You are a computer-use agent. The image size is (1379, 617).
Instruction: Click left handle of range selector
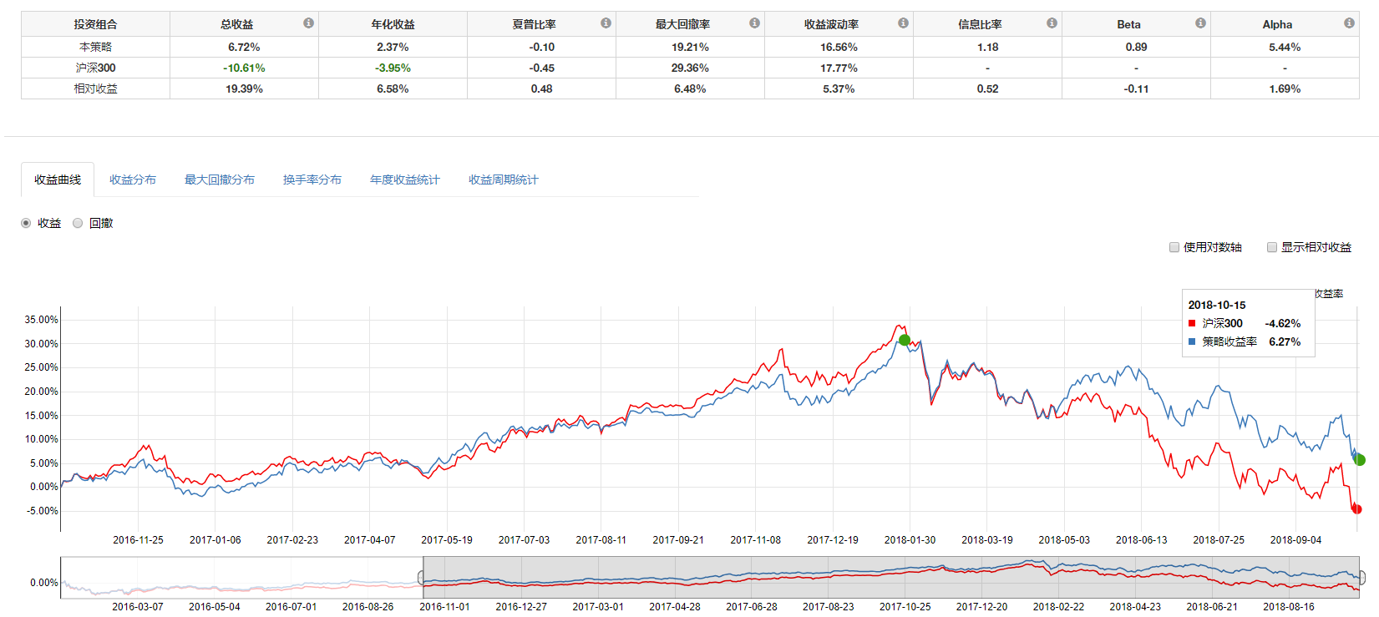click(x=422, y=578)
